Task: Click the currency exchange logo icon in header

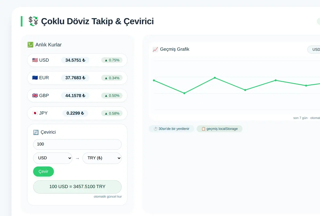Action: point(34,21)
